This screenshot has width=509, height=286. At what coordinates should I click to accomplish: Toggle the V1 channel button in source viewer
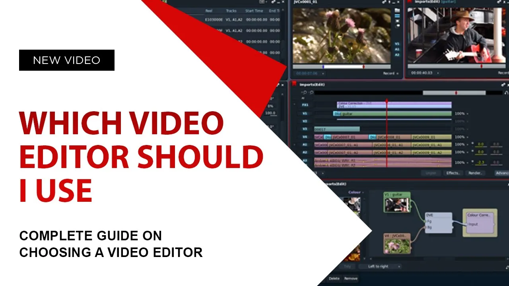pyautogui.click(x=397, y=44)
